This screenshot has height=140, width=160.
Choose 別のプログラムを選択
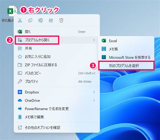pos(126,66)
